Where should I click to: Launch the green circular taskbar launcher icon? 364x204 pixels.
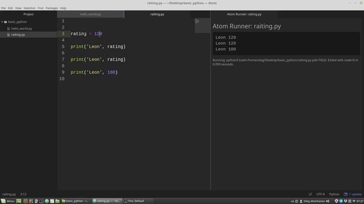click(47, 201)
